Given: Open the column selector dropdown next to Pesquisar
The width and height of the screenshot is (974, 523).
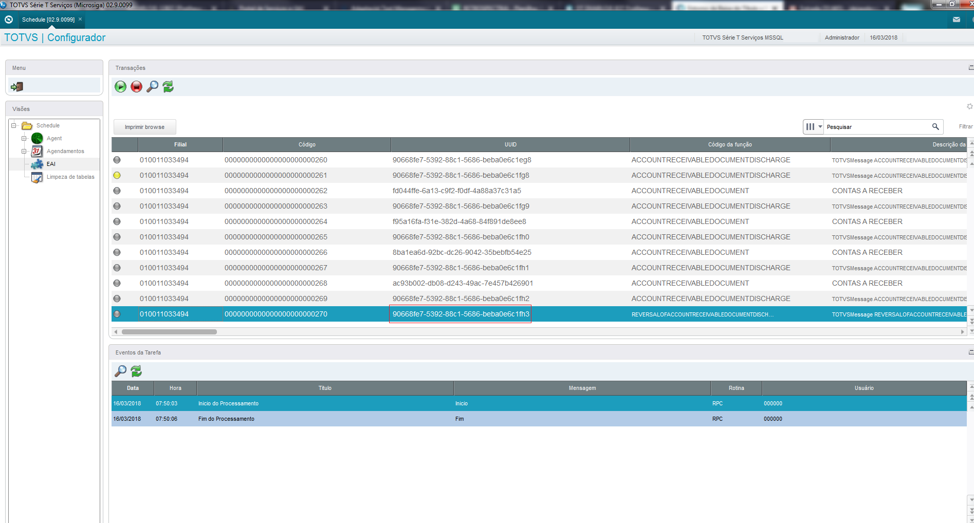Looking at the screenshot, I should click(814, 127).
